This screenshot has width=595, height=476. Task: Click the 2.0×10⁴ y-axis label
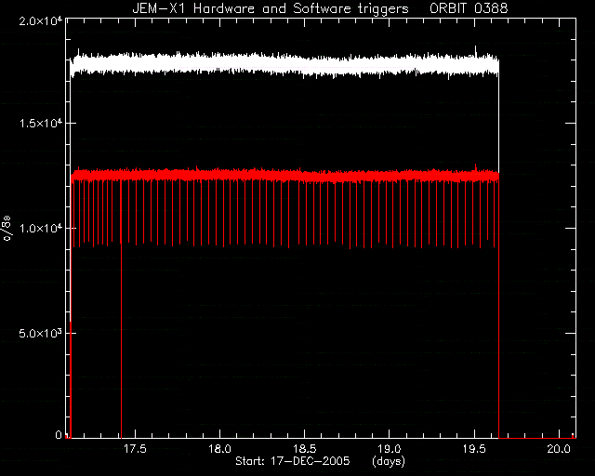pos(41,20)
